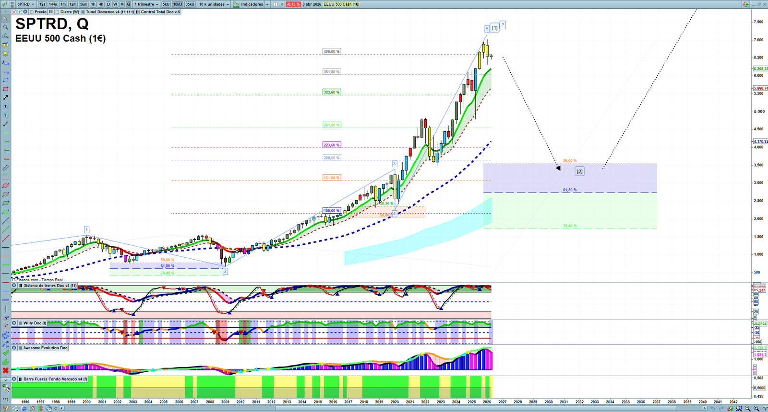Click the 400,00 % Fibonacci level label

tap(332, 51)
